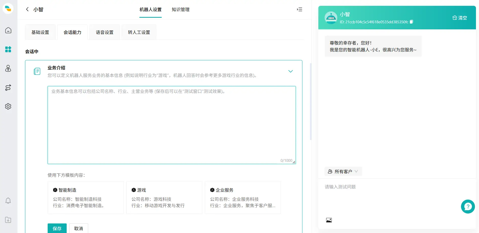The width and height of the screenshot is (479, 233).
Task: Click the 保存 button
Action: [57, 228]
